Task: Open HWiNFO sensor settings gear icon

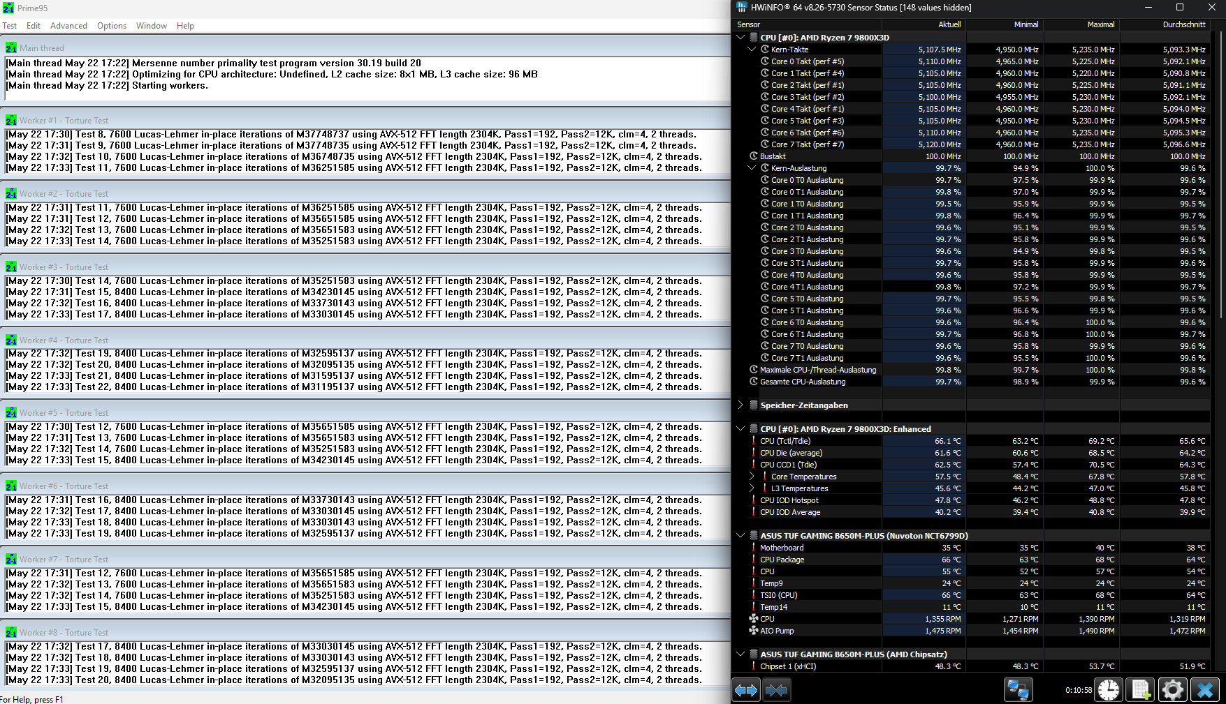Action: coord(1173,690)
